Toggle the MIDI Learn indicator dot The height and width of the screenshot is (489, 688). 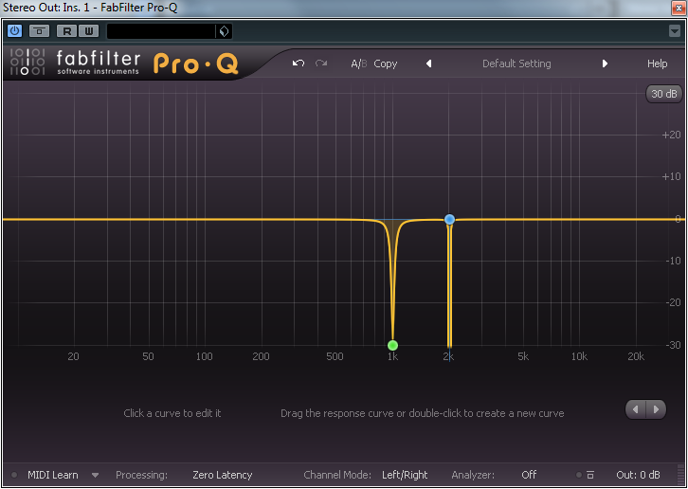14,475
